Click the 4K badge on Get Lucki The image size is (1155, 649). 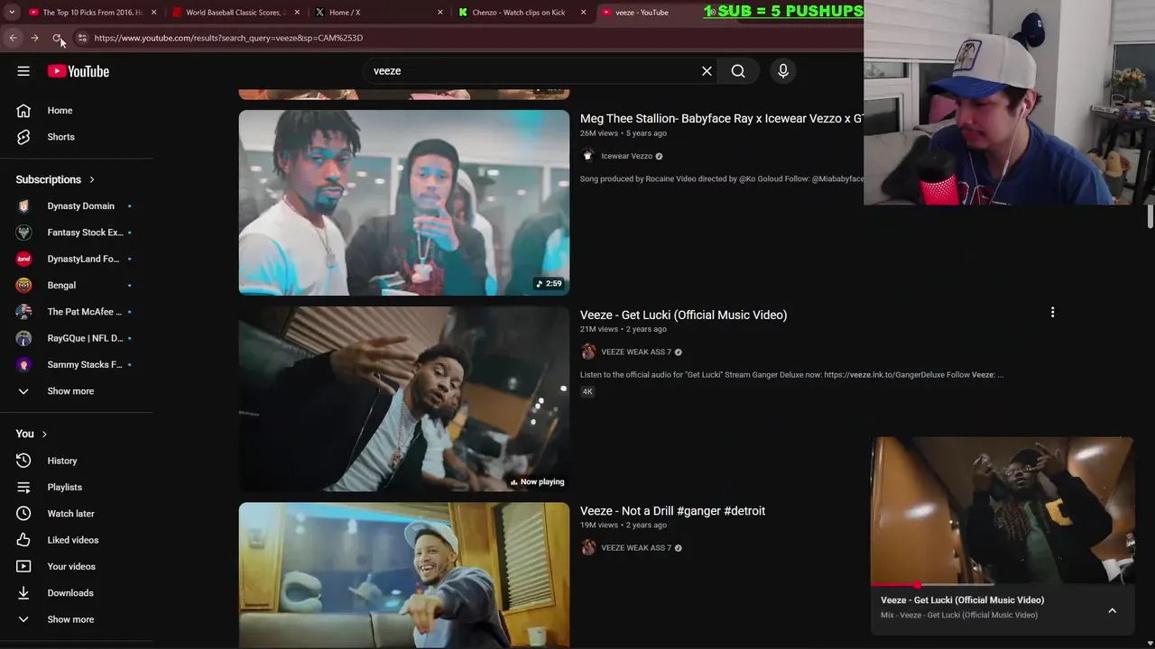(x=587, y=391)
